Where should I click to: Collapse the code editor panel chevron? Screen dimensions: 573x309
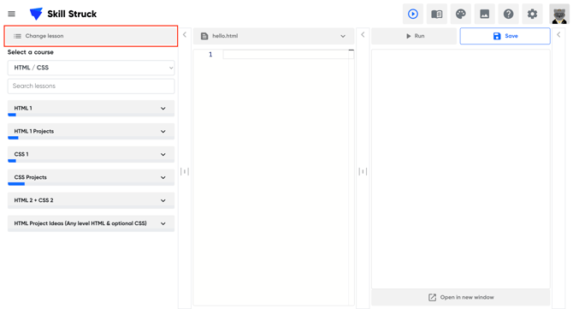click(363, 35)
